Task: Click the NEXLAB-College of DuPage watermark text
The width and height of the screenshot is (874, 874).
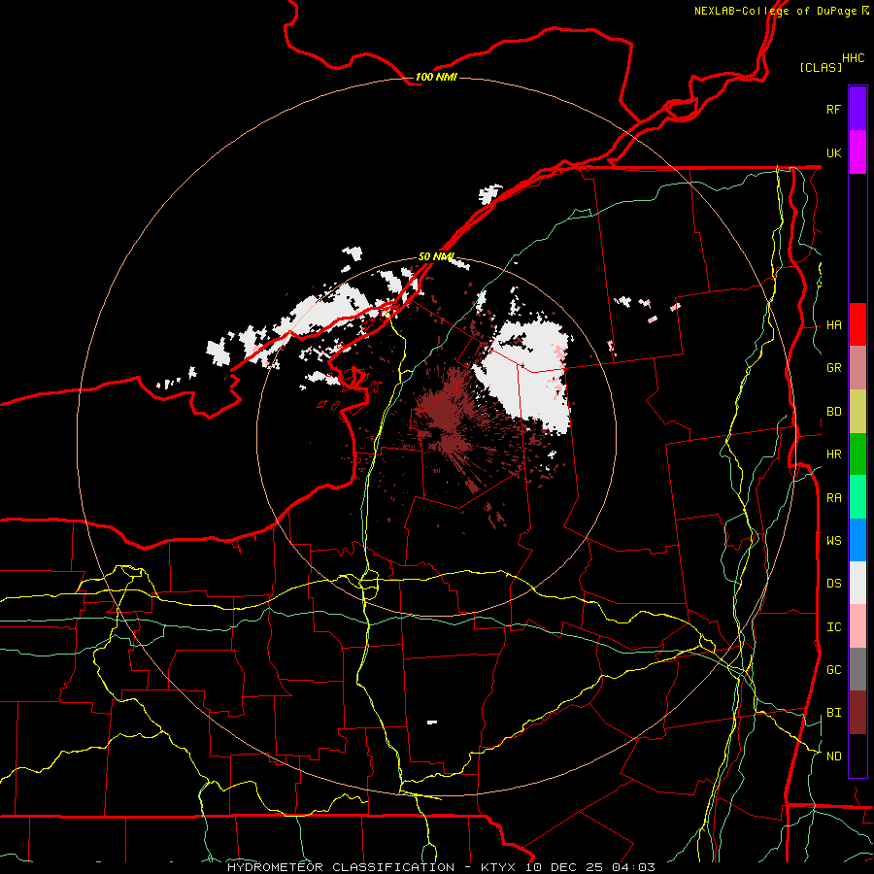Action: 776,11
